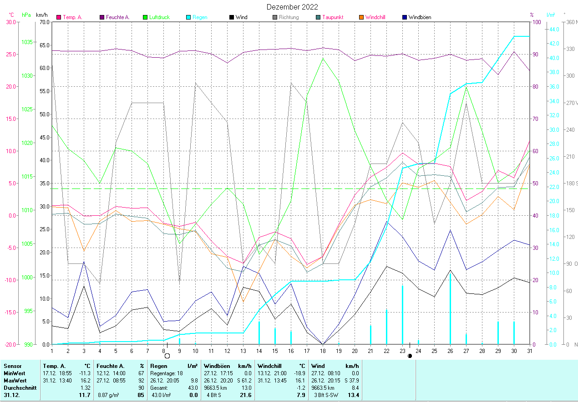Click the MaxWert row label
The height and width of the screenshot is (402, 578).
15,380
